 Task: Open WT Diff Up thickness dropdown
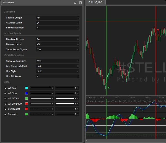[67, 99]
